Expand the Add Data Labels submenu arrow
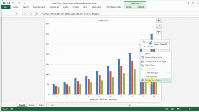 click(x=169, y=73)
